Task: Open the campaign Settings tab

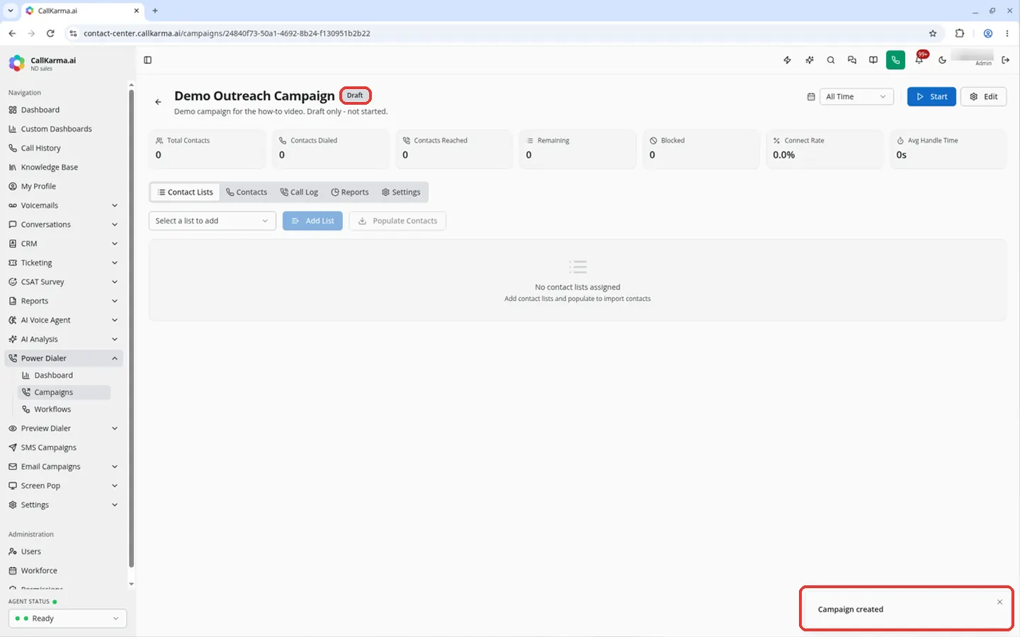Action: (401, 193)
